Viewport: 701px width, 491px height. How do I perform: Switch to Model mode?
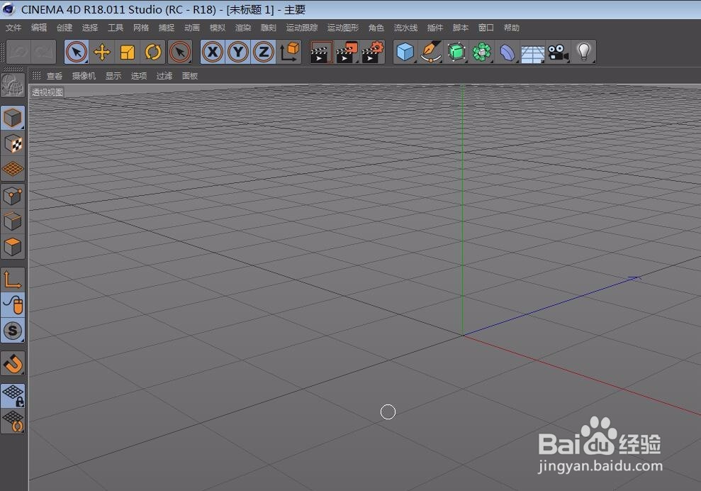(13, 118)
